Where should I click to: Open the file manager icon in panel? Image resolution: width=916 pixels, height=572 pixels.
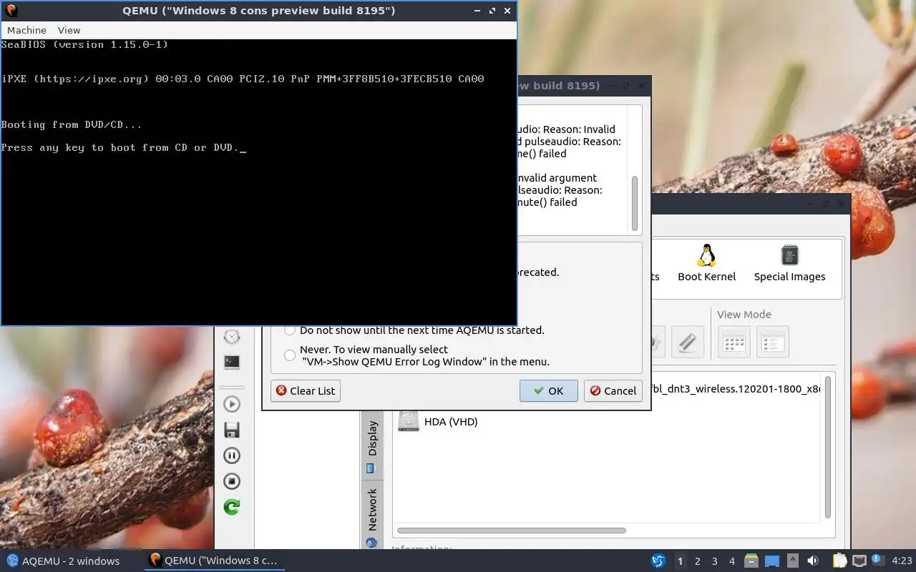751,561
